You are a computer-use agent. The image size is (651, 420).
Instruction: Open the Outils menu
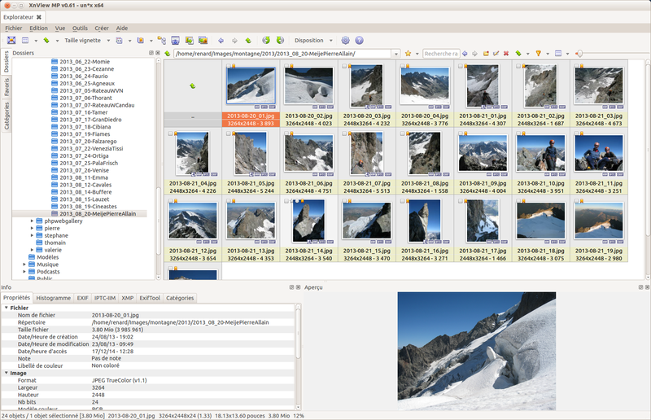(80, 28)
